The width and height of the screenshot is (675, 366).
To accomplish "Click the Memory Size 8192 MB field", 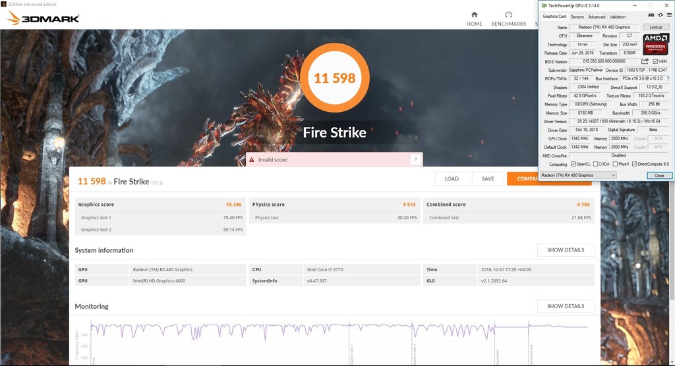I will 585,113.
